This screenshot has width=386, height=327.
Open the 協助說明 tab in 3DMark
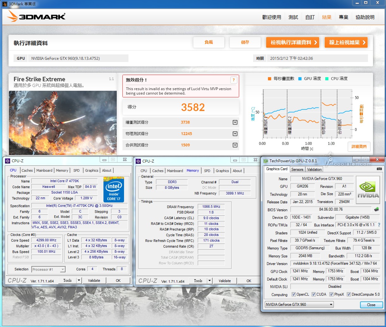(365, 17)
